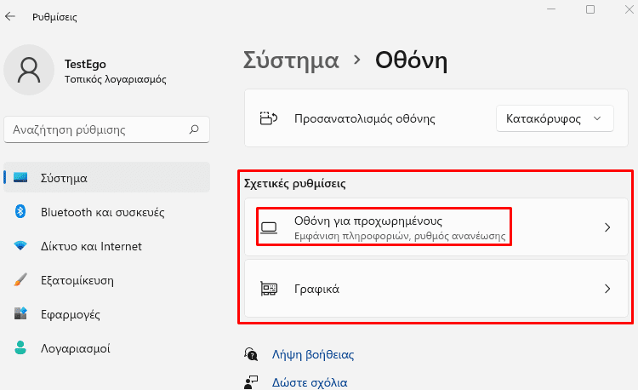The width and height of the screenshot is (638, 390).
Task: Click the Εφαρμογές apps icon
Action: 20,314
